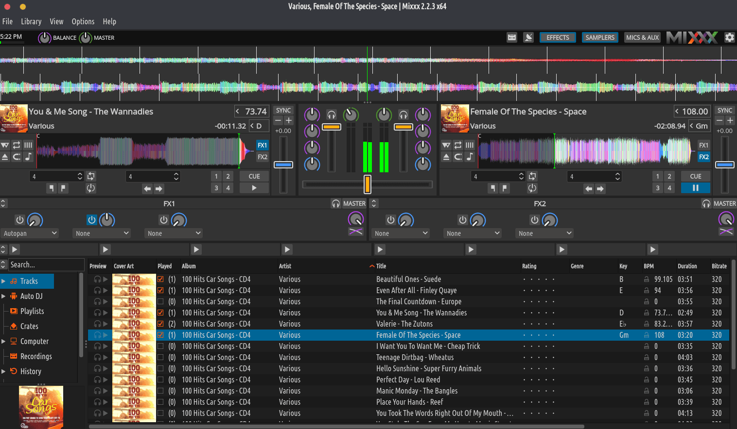Expand the Computer tree item arrow
The width and height of the screenshot is (737, 429).
tap(3, 341)
